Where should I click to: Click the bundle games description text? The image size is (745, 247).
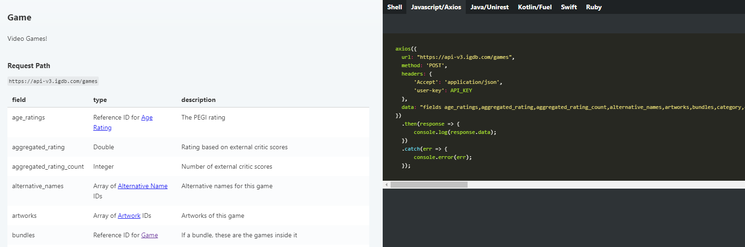coord(239,235)
